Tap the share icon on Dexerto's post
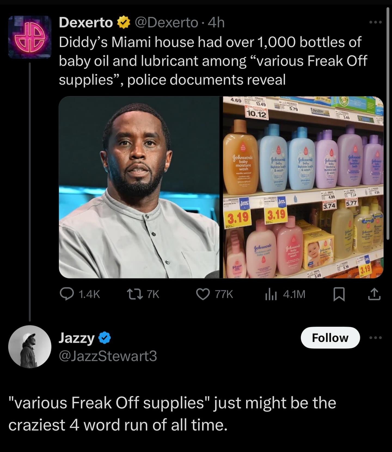 click(x=375, y=295)
